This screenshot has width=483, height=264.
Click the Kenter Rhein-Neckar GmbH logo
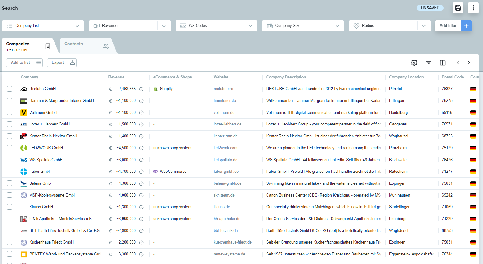24,136
